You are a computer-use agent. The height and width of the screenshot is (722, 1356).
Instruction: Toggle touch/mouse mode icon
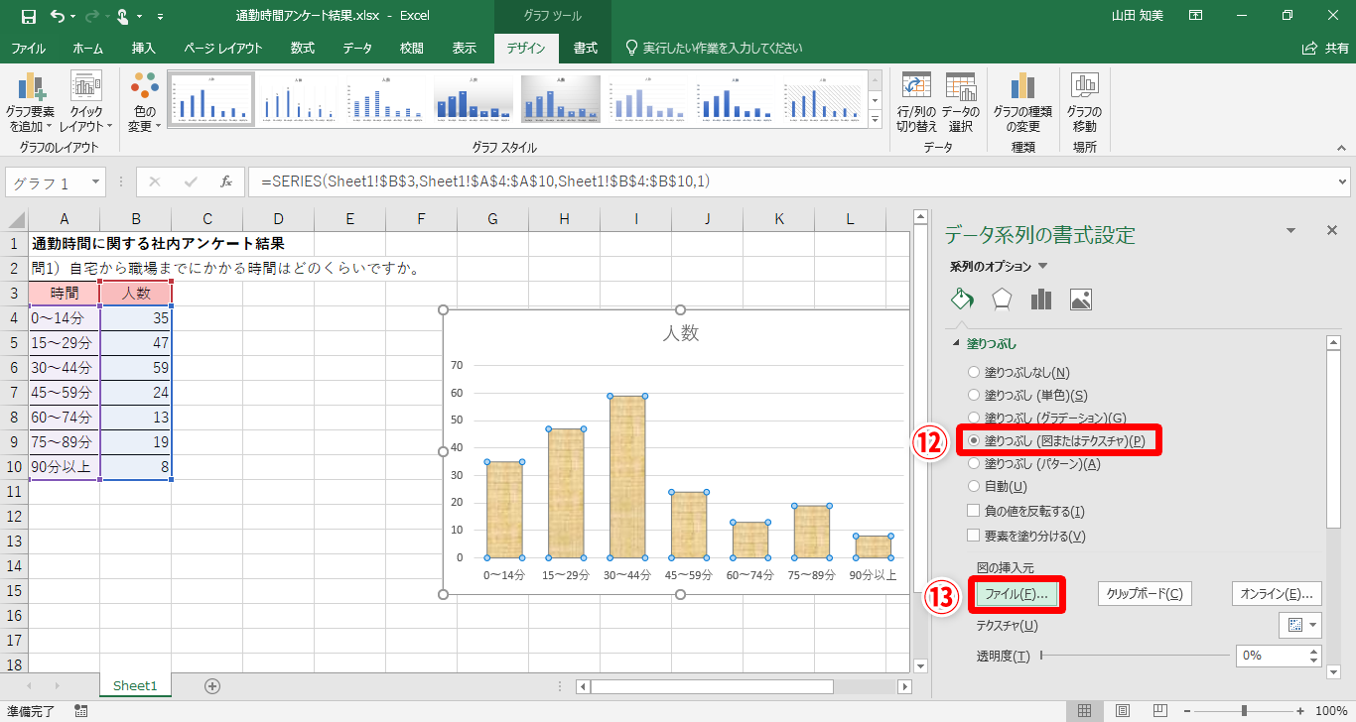click(124, 16)
